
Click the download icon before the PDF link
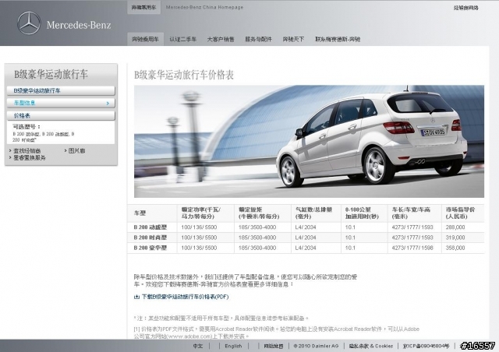click(137, 297)
